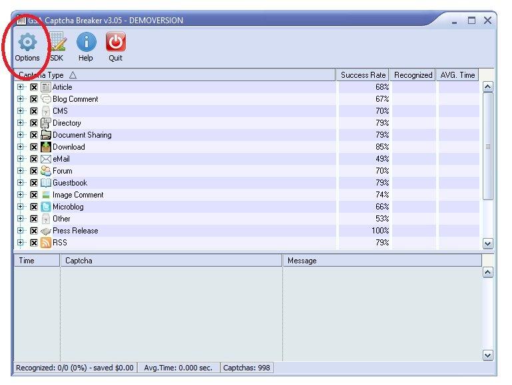
Task: Expand the eMail tree node
Action: click(x=20, y=159)
